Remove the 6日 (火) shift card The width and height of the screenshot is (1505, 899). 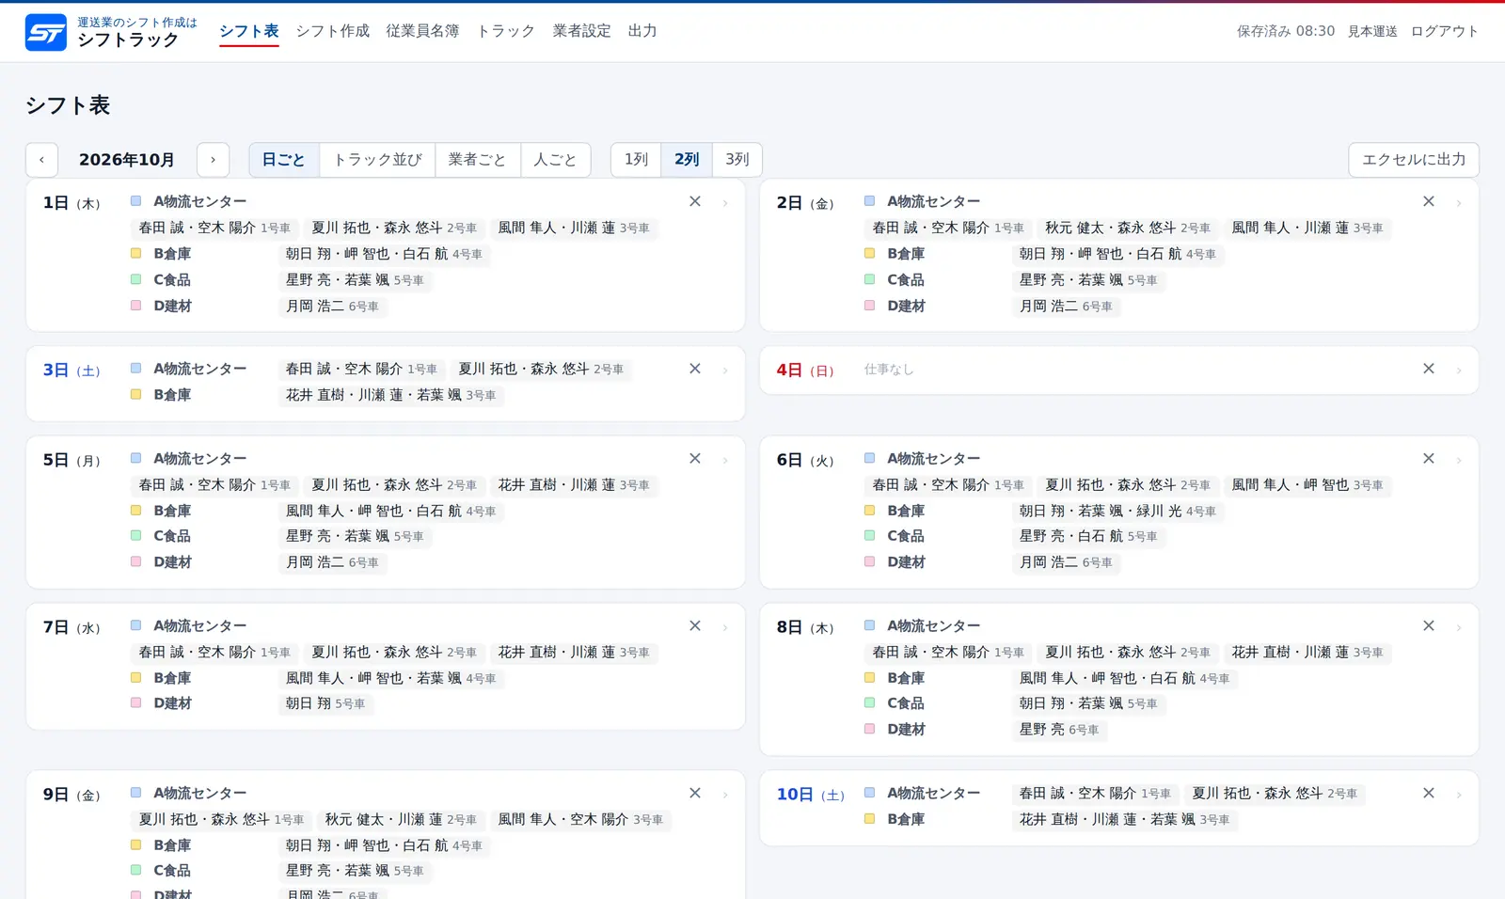(1429, 458)
